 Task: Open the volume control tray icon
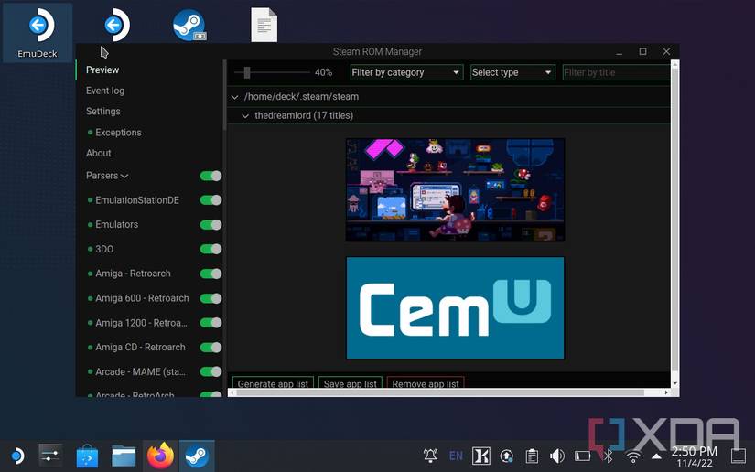[557, 456]
